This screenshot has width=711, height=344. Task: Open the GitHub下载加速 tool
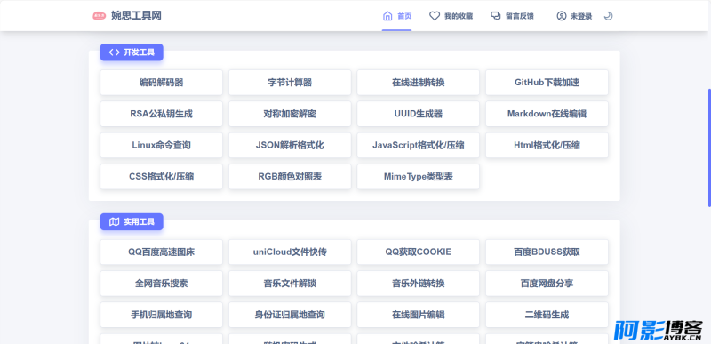[547, 83]
